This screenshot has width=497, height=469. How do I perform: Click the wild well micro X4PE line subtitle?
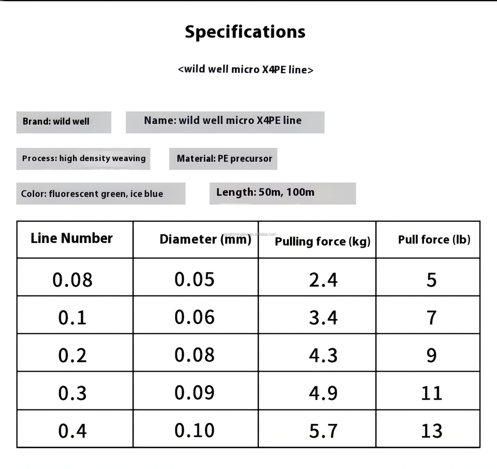click(245, 69)
